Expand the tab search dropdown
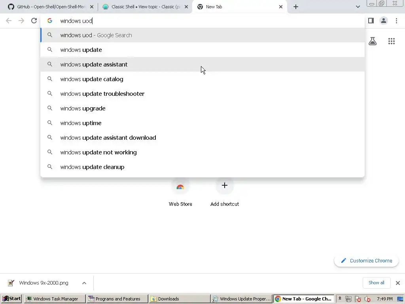The image size is (405, 304). tap(358, 7)
